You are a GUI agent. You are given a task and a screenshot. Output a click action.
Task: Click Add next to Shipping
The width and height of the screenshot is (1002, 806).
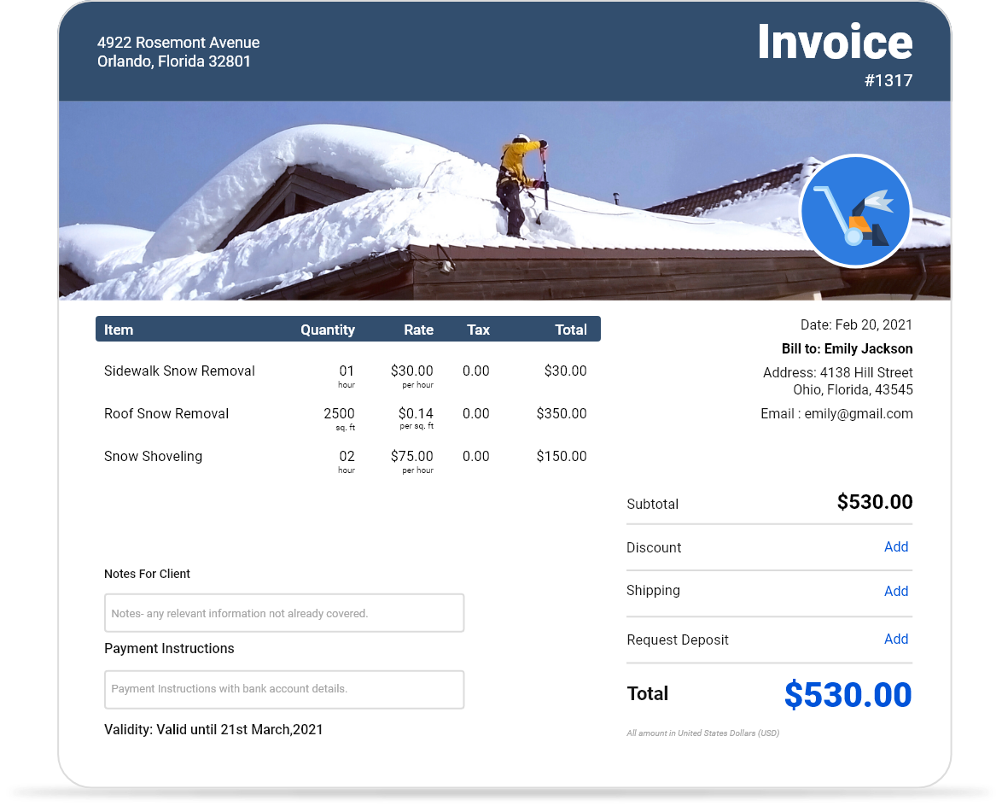[x=895, y=591]
